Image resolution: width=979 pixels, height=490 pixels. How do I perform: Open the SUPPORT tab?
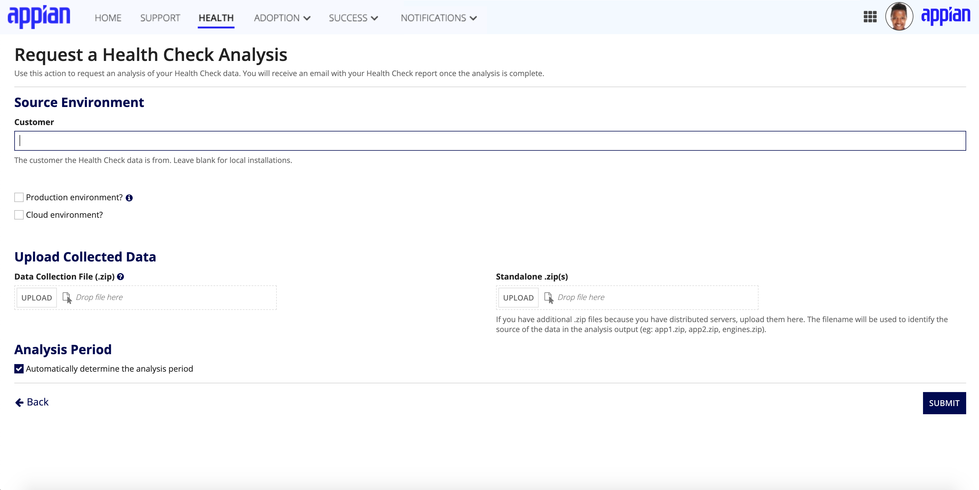pos(160,18)
